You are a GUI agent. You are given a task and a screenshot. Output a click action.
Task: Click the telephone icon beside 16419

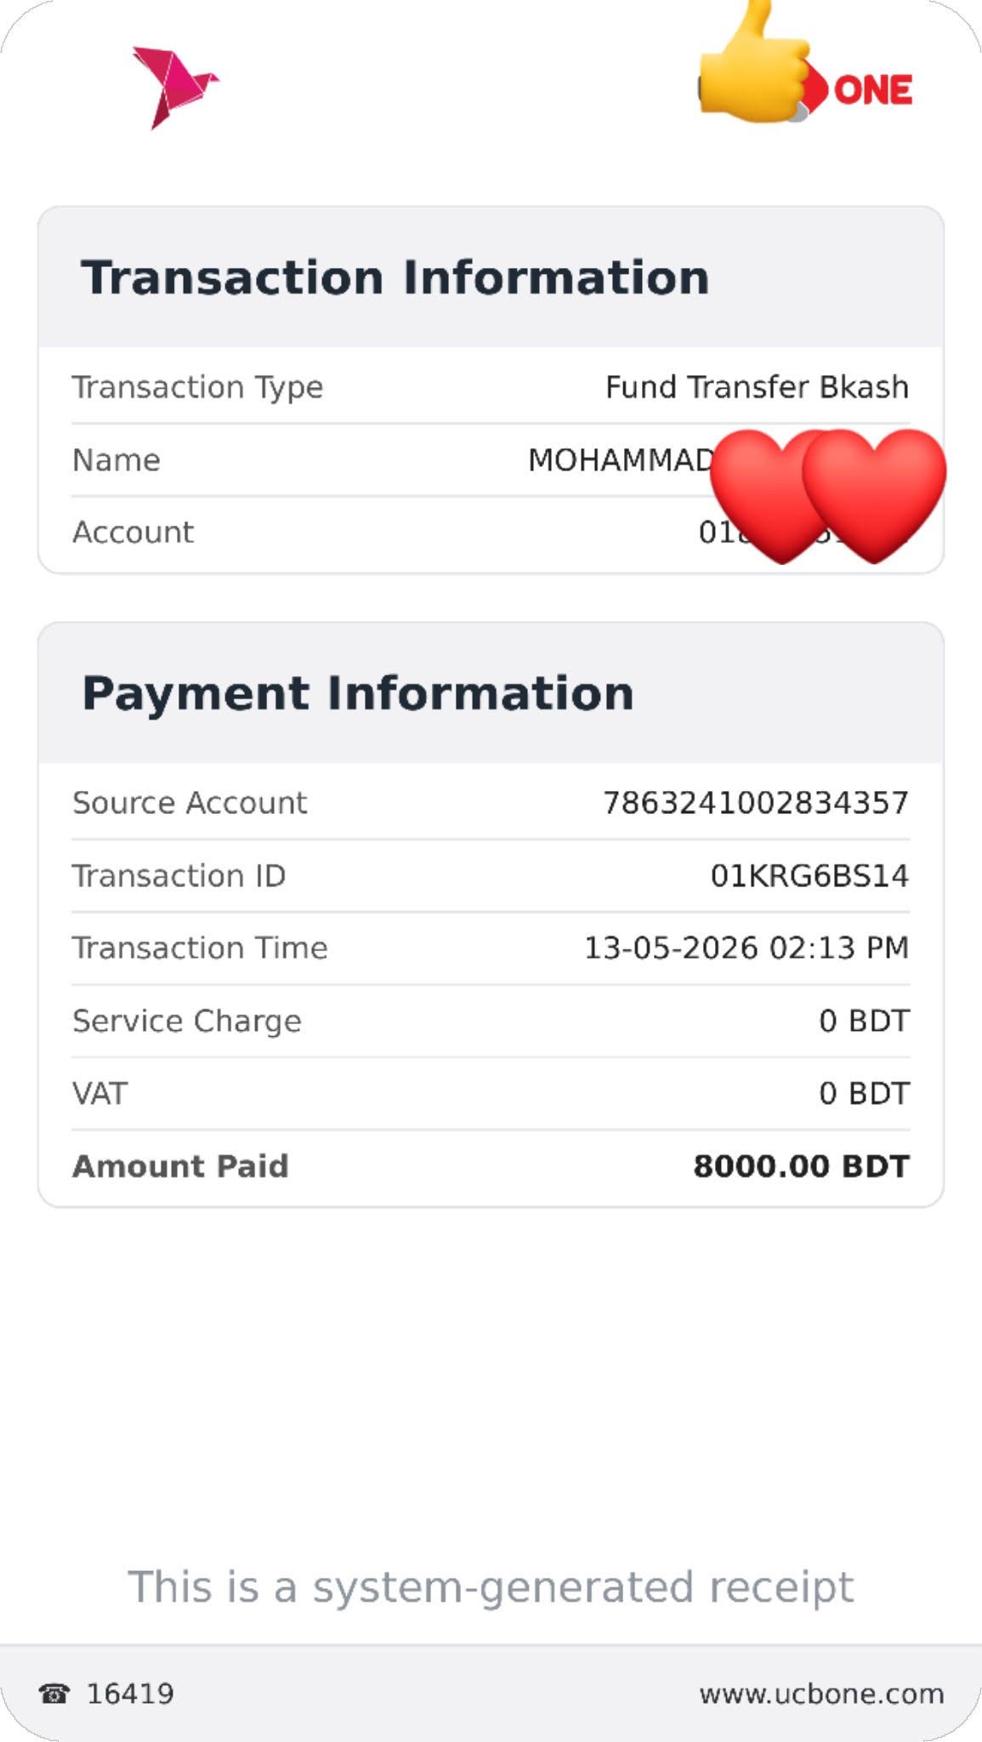(54, 1694)
